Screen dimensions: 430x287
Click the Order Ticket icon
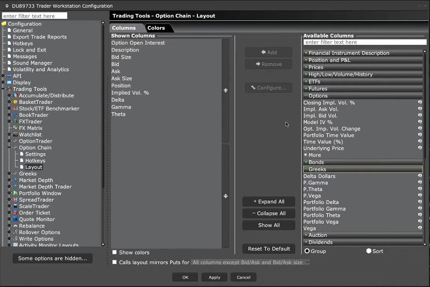pos(15,213)
